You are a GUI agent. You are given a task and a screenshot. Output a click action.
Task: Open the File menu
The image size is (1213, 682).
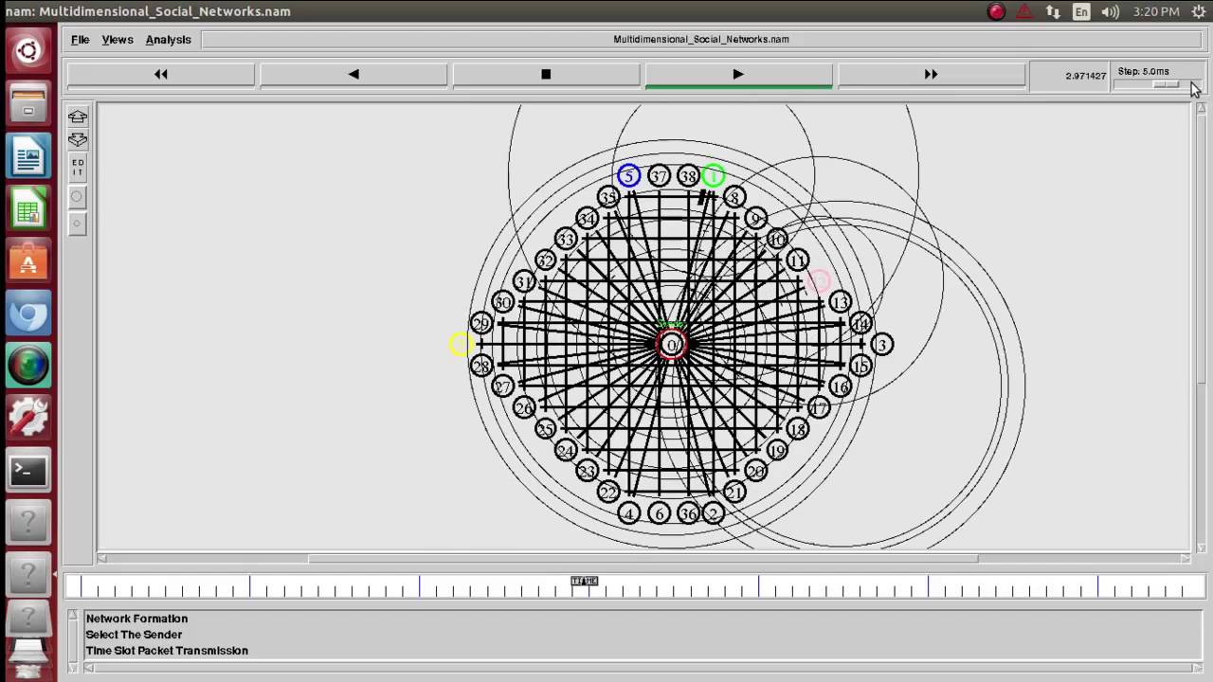pyautogui.click(x=80, y=40)
